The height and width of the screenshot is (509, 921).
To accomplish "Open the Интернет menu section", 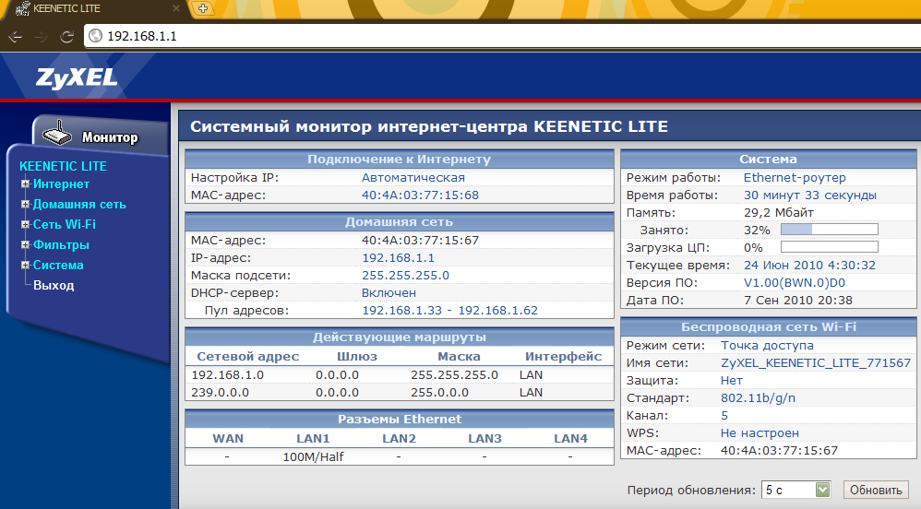I will pyautogui.click(x=61, y=183).
